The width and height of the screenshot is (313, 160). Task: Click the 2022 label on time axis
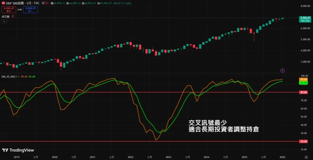[x=130, y=156]
